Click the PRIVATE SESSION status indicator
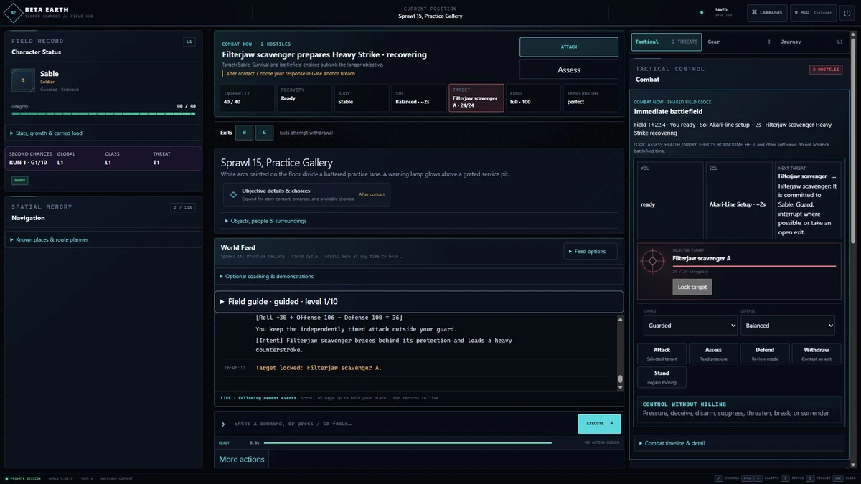Image resolution: width=861 pixels, height=484 pixels. 23,478
